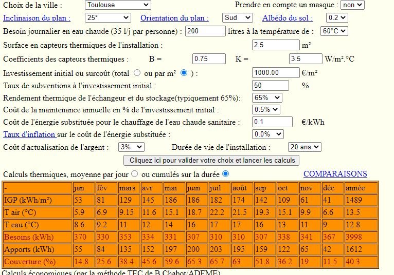Open the temperature dropdown showing 60°C

(334, 31)
